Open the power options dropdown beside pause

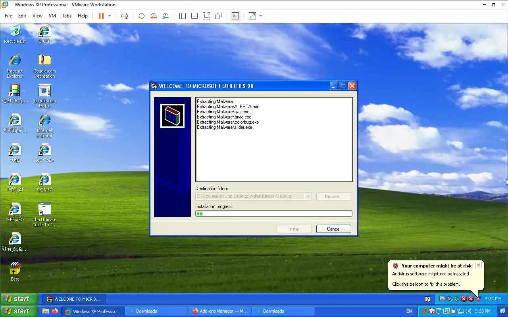pyautogui.click(x=110, y=16)
